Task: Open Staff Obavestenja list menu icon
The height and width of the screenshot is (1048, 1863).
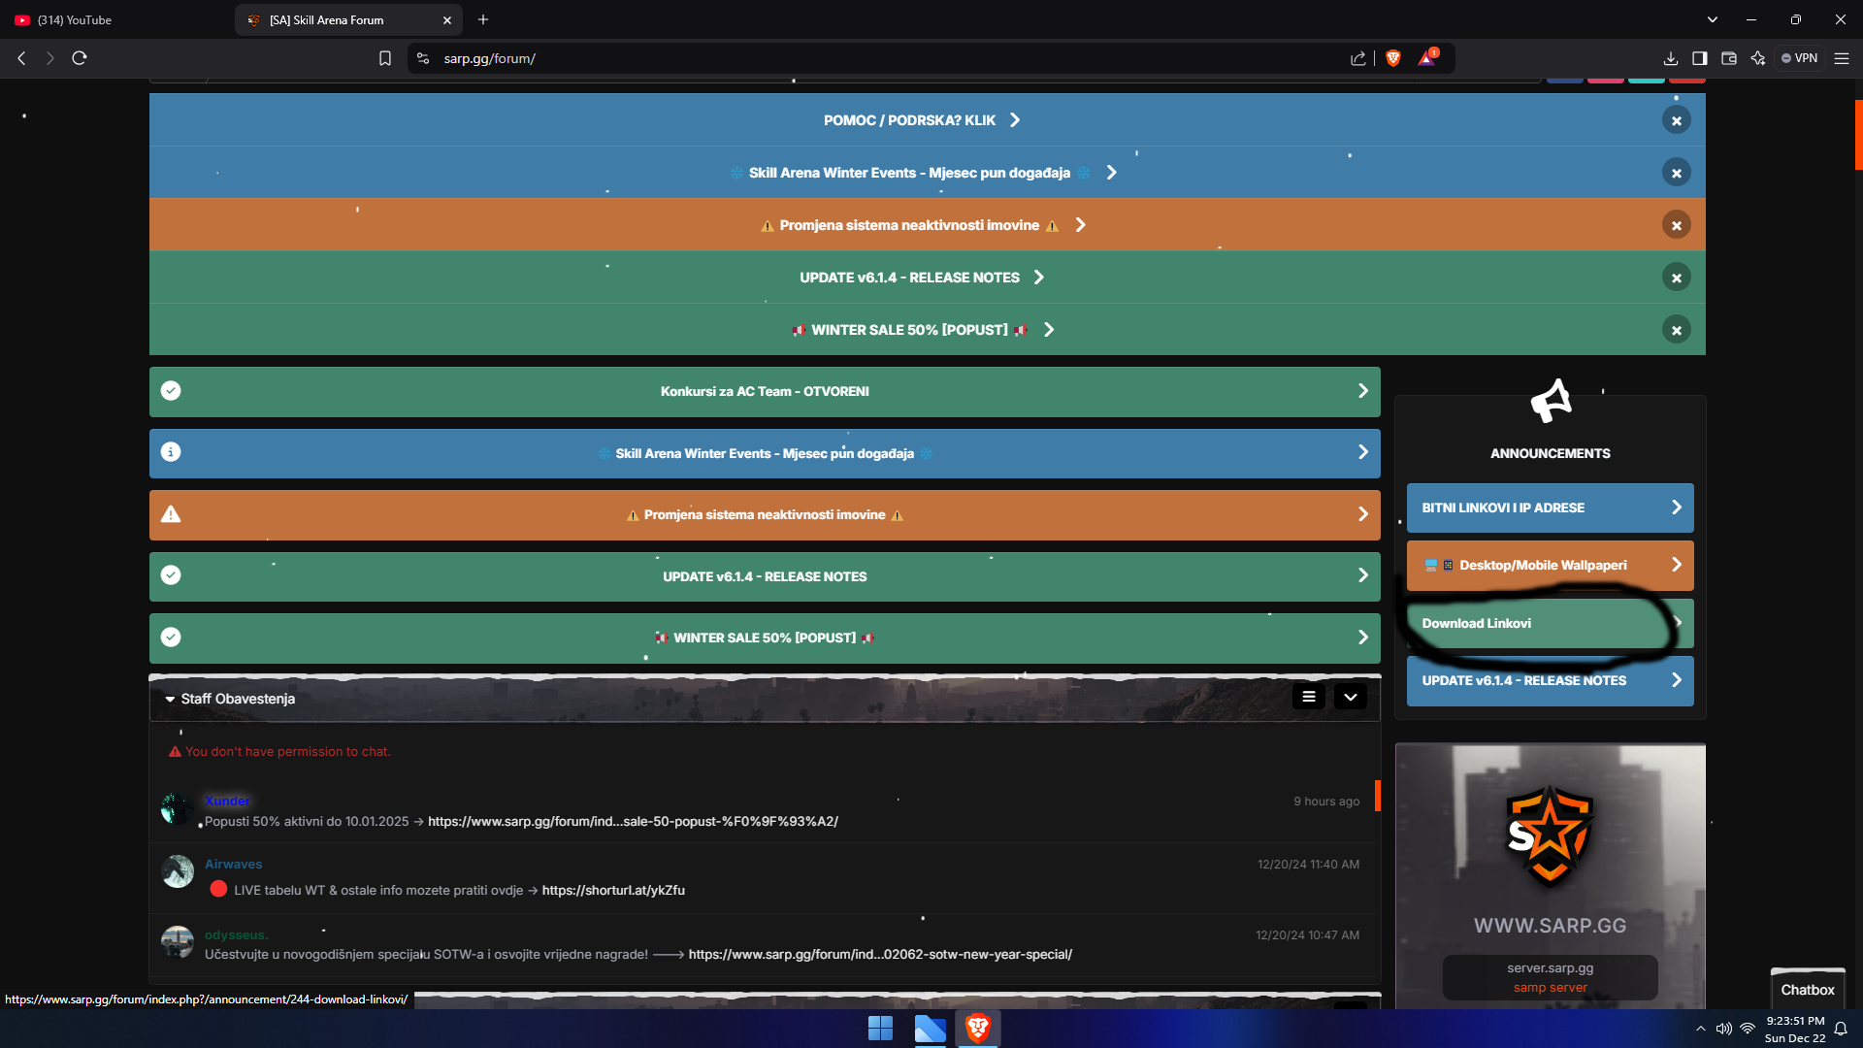Action: pos(1308,697)
